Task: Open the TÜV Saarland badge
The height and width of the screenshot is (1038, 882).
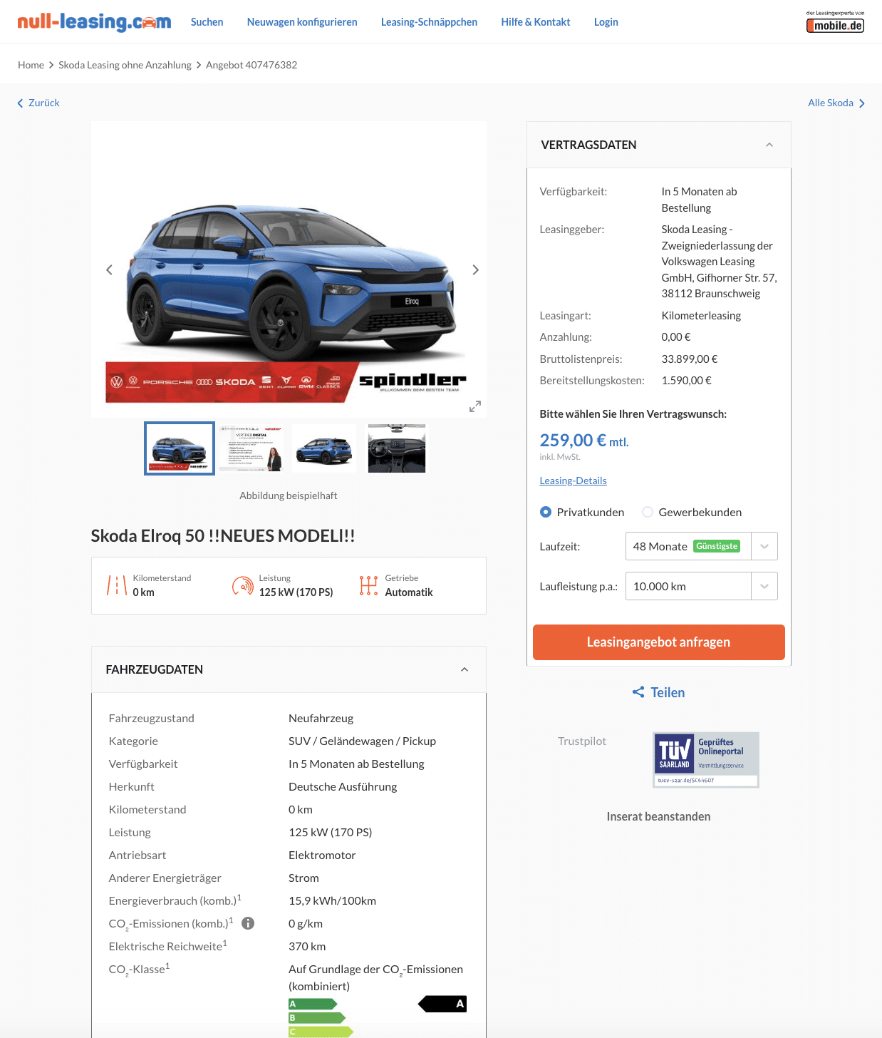Action: (706, 760)
